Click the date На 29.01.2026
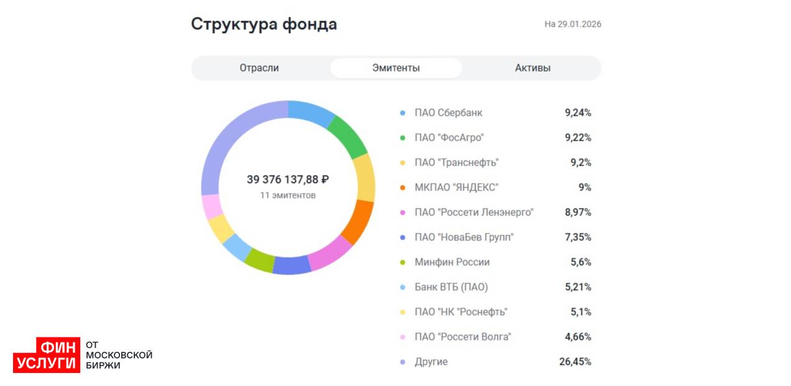791x386 pixels. [x=573, y=24]
